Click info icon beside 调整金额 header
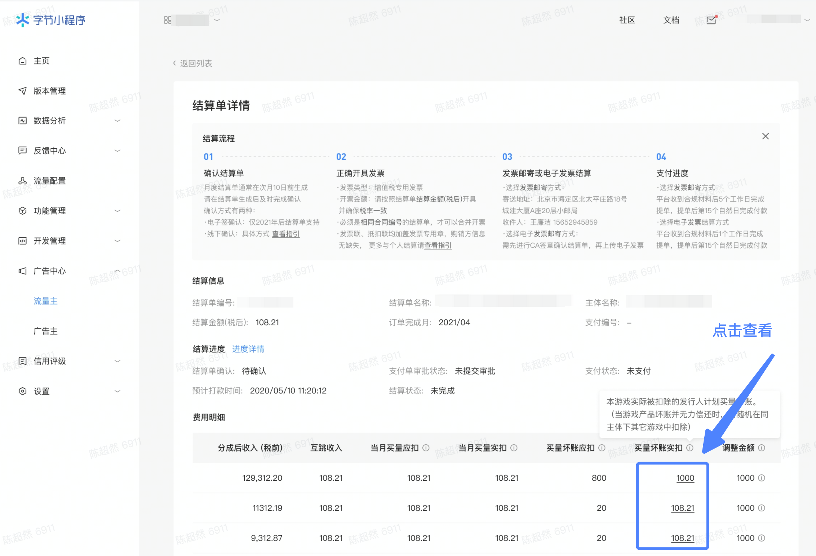The width and height of the screenshot is (816, 556). point(762,448)
